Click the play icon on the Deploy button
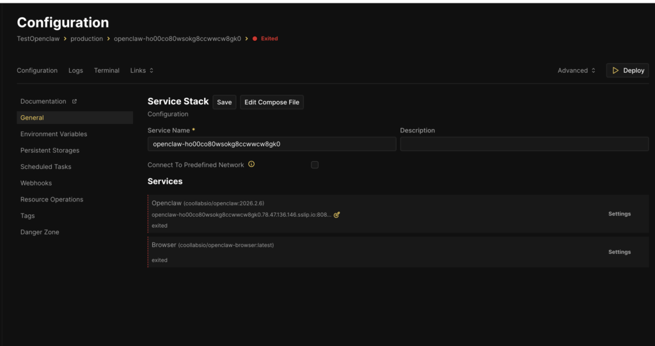 click(x=615, y=70)
